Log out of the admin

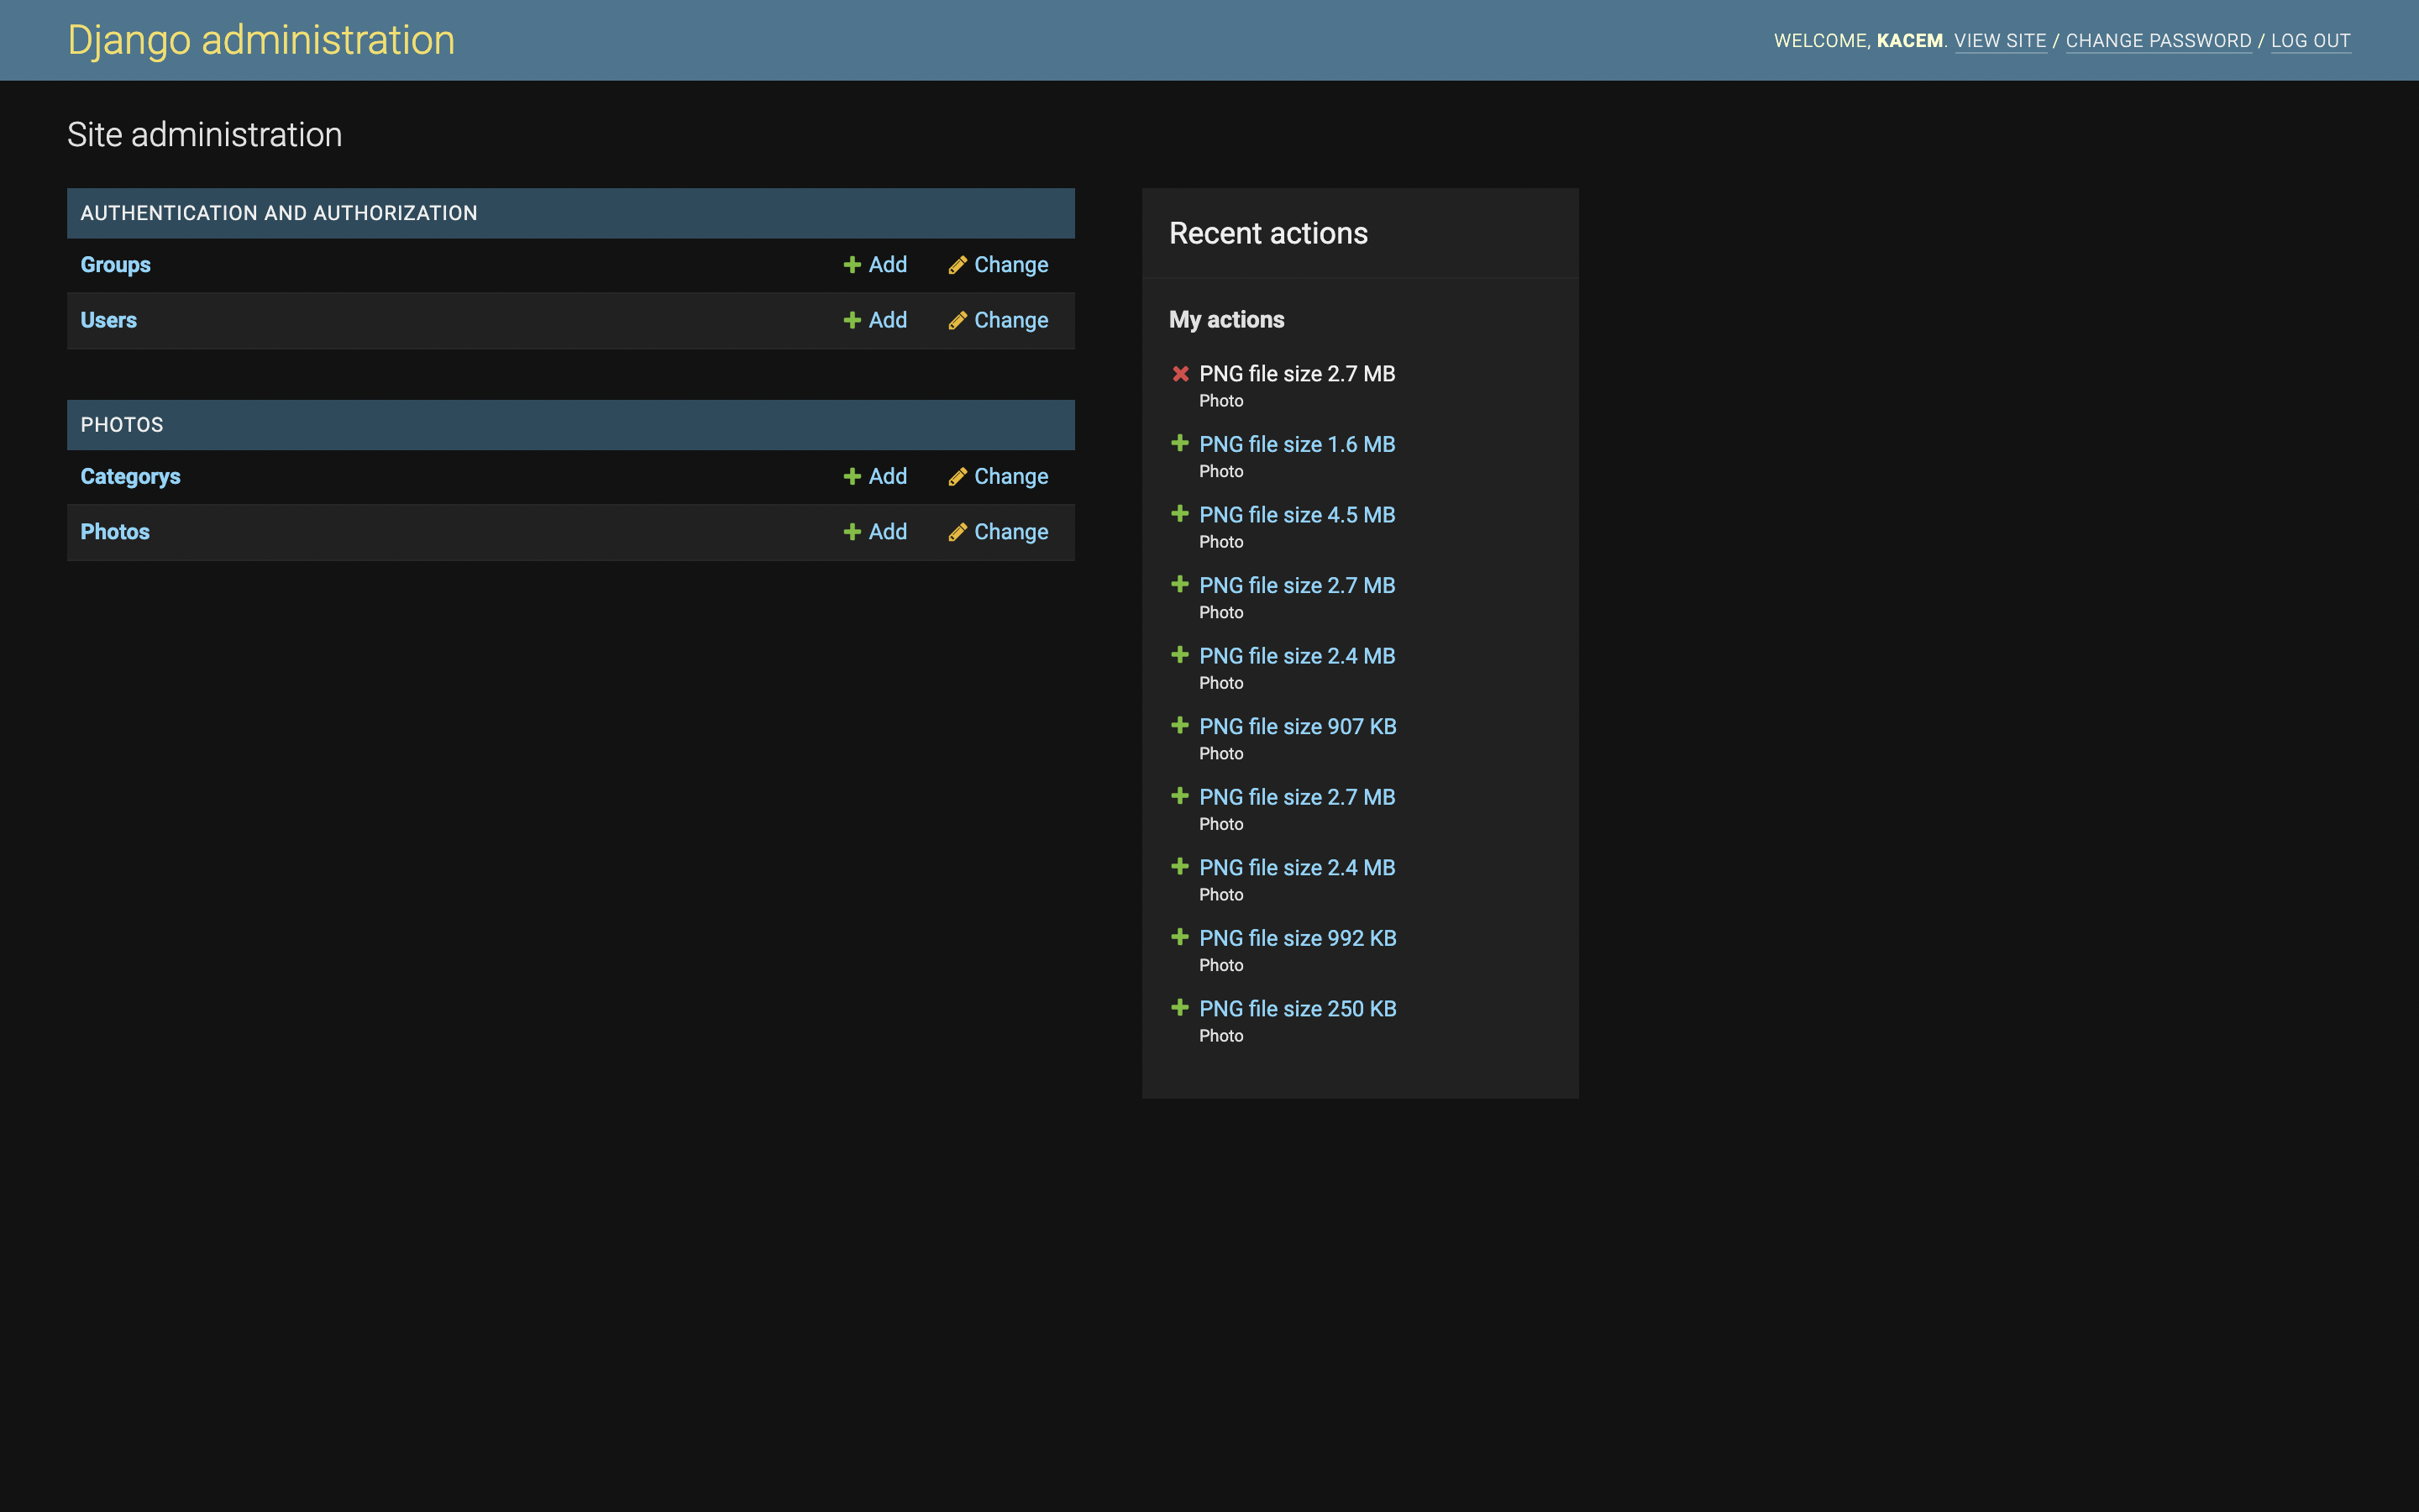click(2310, 41)
